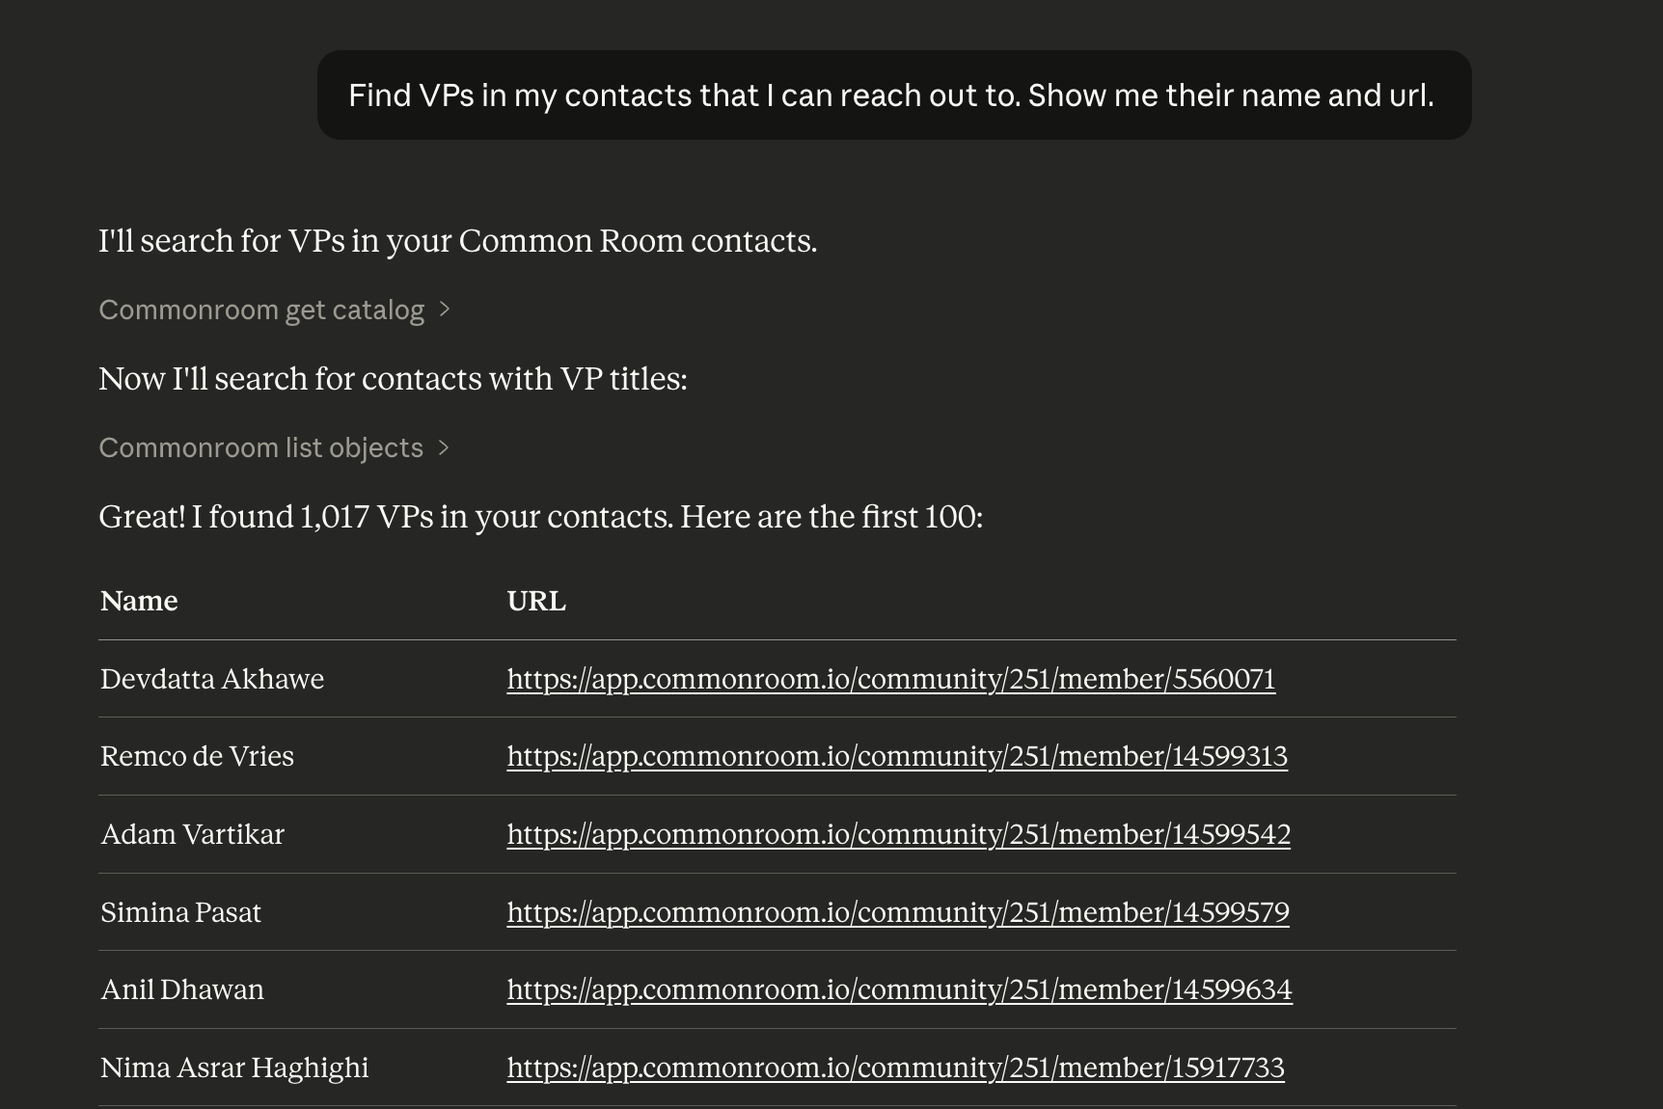This screenshot has width=1663, height=1109.
Task: Click the name cell Anil Dhawan
Action: click(x=181, y=989)
